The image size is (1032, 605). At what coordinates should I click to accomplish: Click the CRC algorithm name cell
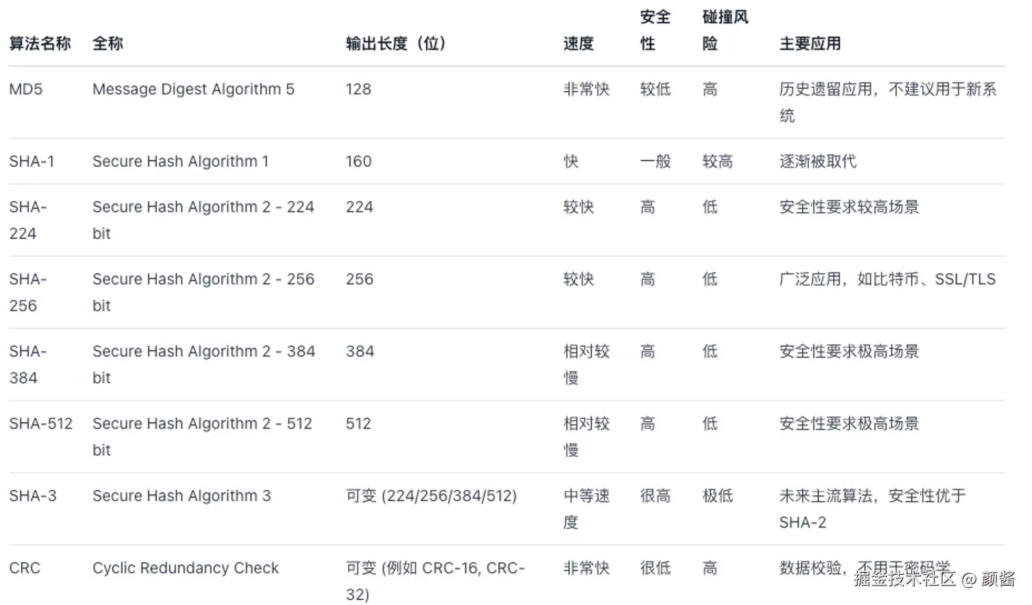(x=25, y=568)
